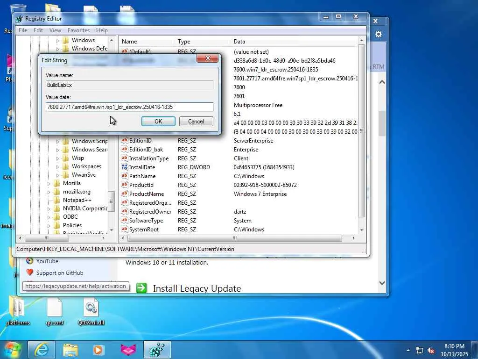Expand the Windows tree folder

tap(57, 41)
